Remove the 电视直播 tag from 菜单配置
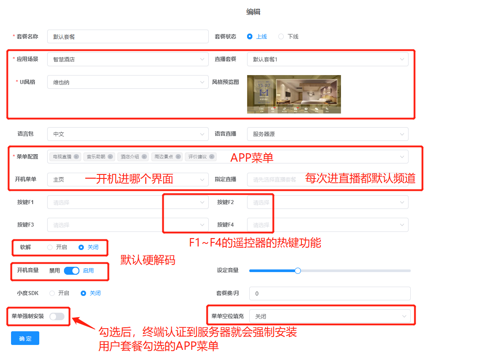This screenshot has width=484, height=356. pos(76,157)
